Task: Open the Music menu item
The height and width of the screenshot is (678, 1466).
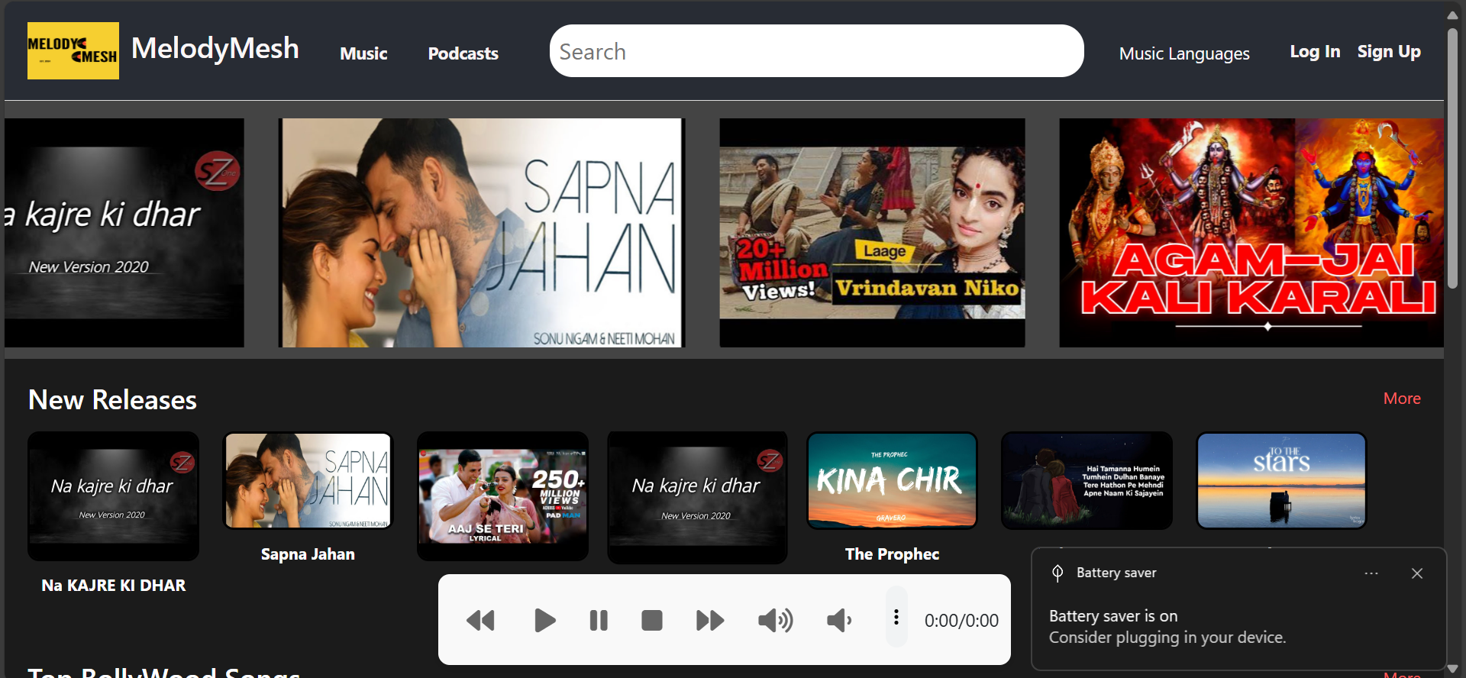Action: [x=363, y=53]
